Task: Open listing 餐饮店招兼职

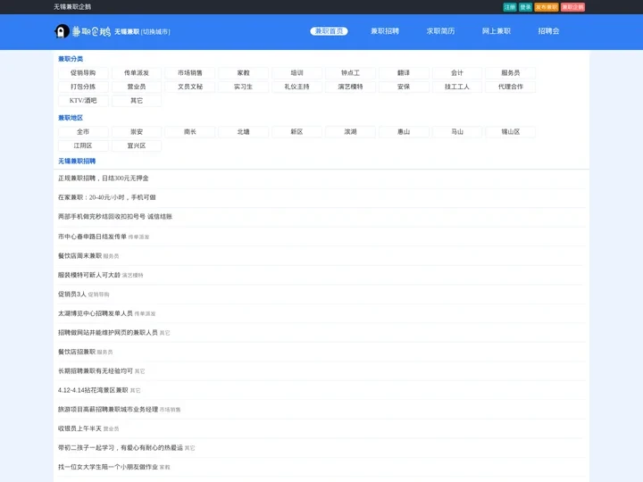Action: click(x=77, y=352)
